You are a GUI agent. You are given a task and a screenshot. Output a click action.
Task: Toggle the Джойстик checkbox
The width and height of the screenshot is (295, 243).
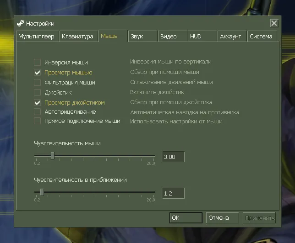point(37,92)
